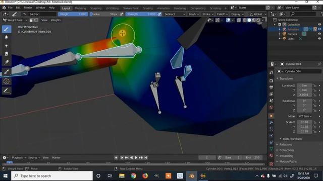323x181 pixels.
Task: Open the Modifiers wrench properties tab
Action: (x=272, y=123)
